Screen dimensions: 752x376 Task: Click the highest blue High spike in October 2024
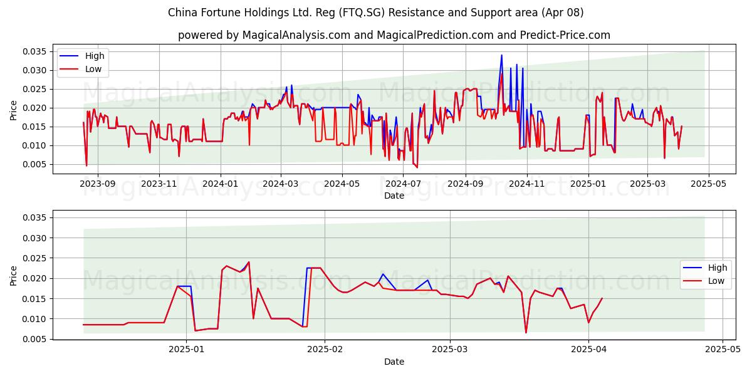(501, 55)
